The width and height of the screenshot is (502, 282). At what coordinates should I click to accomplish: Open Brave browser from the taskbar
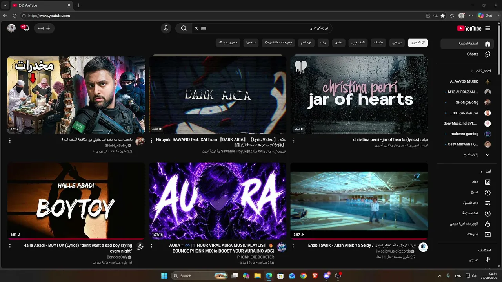[x=315, y=276]
